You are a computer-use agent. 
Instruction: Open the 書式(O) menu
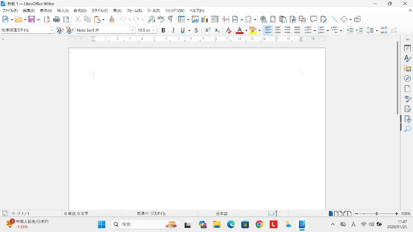[80, 11]
